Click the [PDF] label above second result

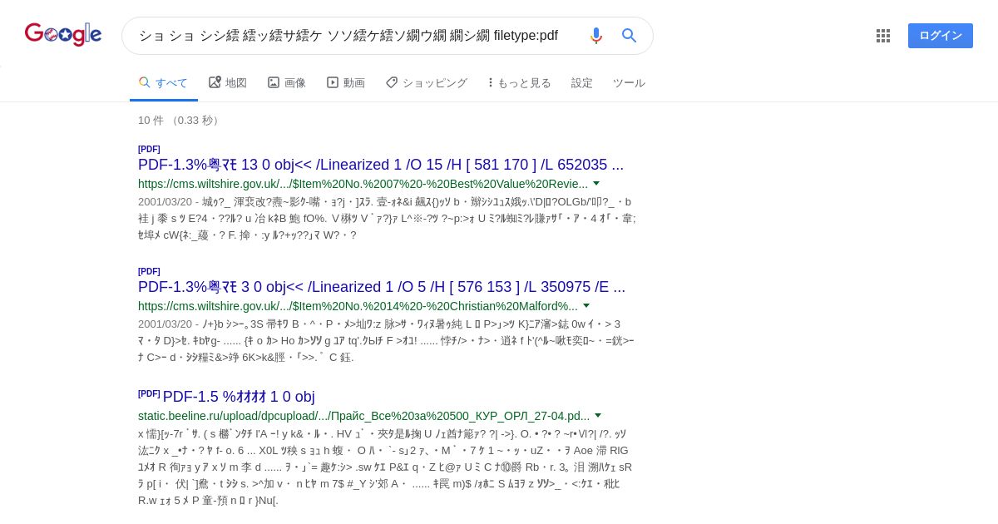click(149, 271)
